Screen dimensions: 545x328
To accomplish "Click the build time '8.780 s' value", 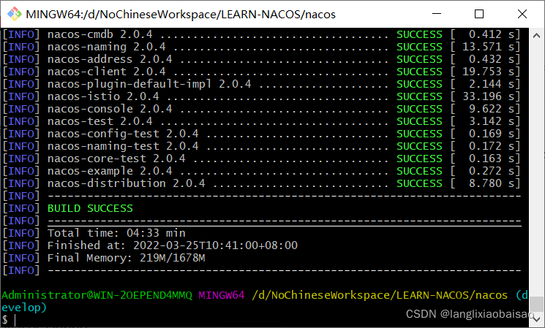I will click(492, 183).
